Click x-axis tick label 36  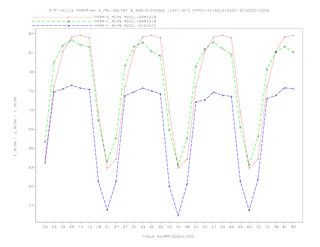[x=152, y=227]
